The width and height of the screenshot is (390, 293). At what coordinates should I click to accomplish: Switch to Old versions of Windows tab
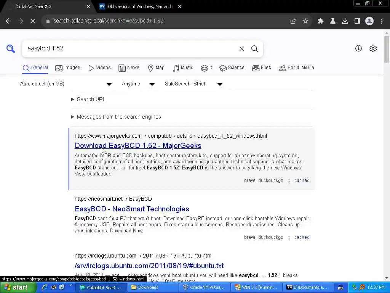pyautogui.click(x=139, y=6)
